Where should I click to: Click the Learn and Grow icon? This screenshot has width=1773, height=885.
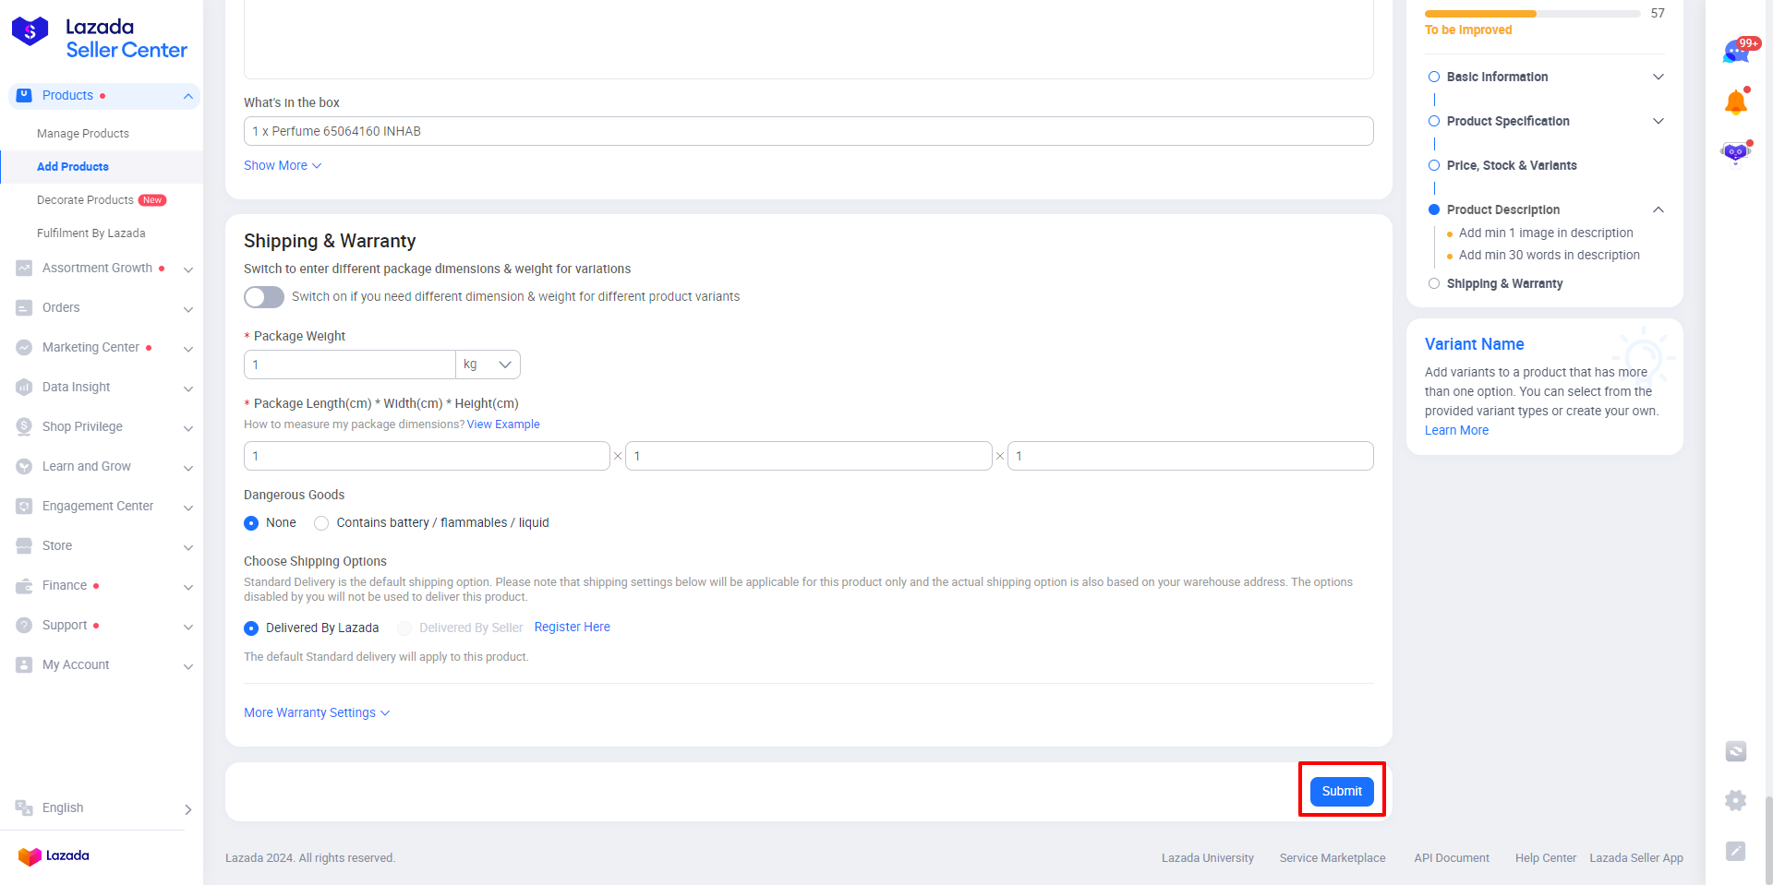(x=24, y=466)
